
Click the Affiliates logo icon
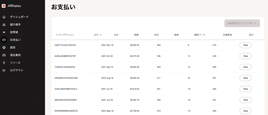click(4, 6)
